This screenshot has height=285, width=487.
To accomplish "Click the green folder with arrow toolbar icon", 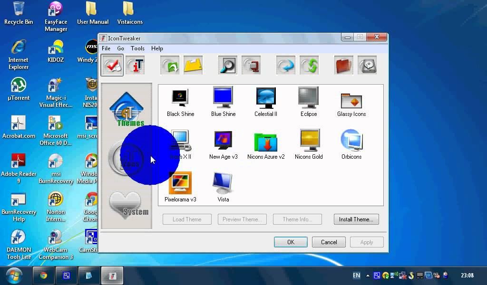I will (x=170, y=65).
